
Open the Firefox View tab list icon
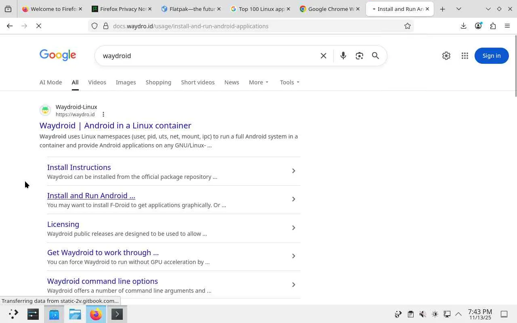click(8, 9)
